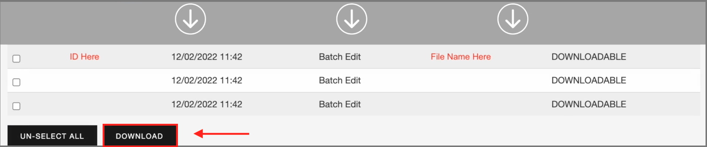Open the red ID Here link

(85, 57)
